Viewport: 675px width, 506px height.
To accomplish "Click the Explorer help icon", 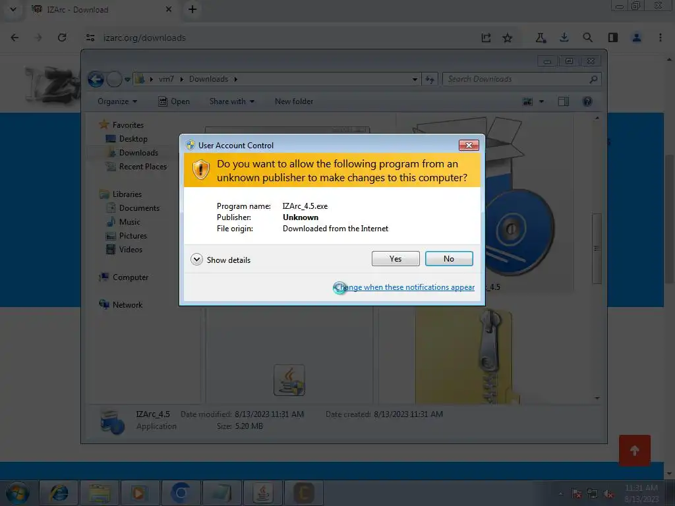I will pos(587,101).
